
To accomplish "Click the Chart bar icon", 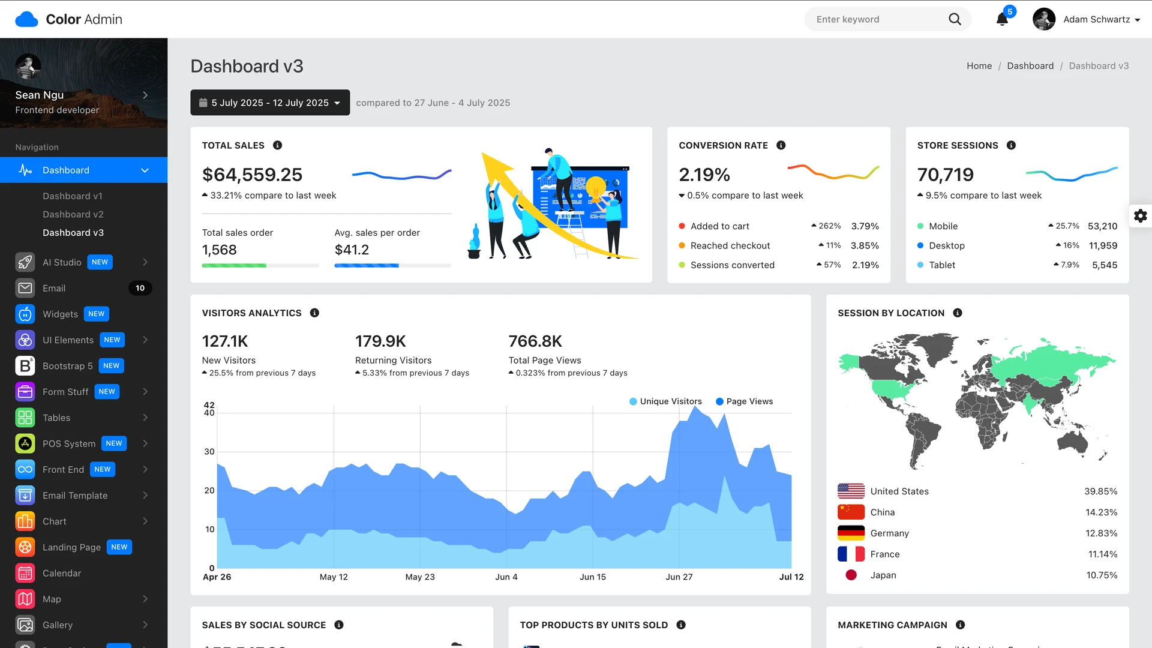I will pos(25,521).
